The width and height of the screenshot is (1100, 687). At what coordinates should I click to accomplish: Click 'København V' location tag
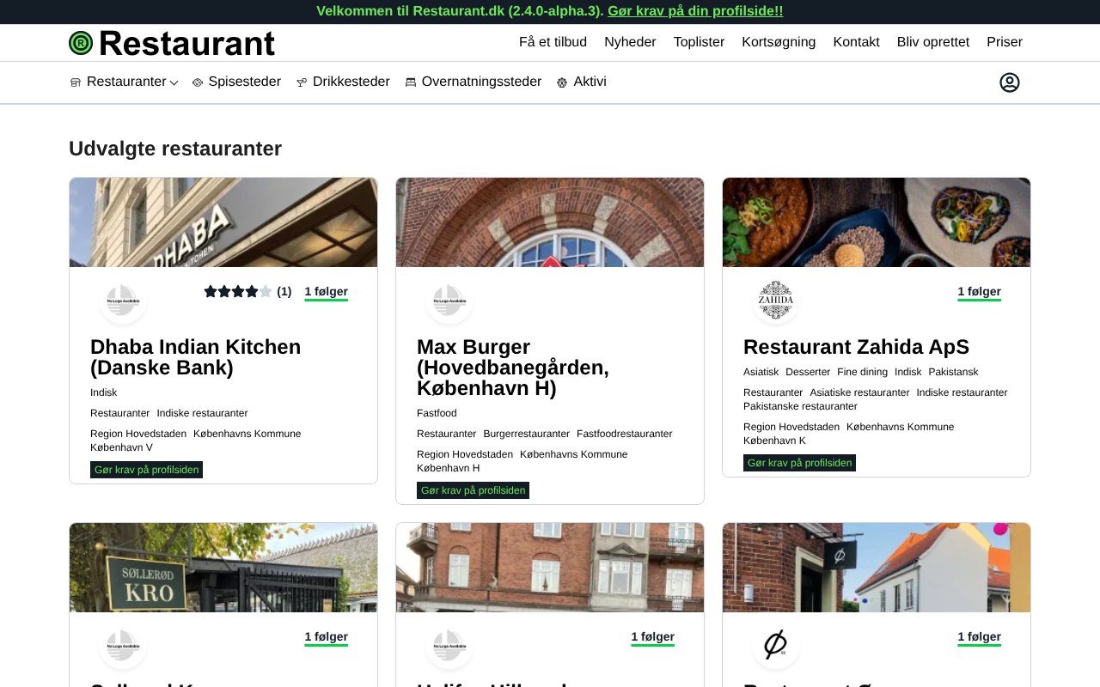pyautogui.click(x=121, y=447)
